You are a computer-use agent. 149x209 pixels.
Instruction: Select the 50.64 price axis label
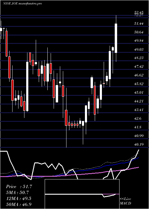(x=139, y=32)
